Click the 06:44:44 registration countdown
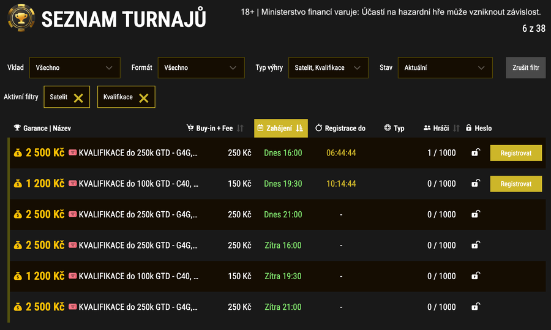 coord(341,153)
